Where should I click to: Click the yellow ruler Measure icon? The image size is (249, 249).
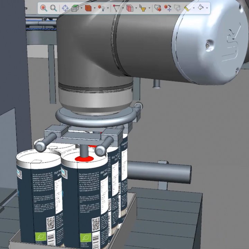[x=187, y=8]
